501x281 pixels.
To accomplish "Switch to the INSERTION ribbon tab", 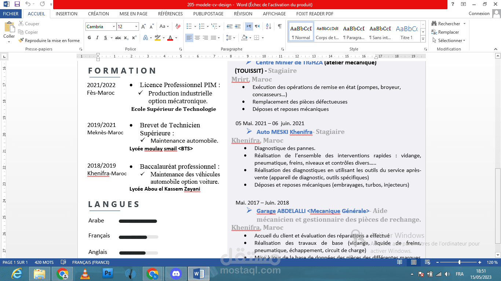I will [66, 14].
